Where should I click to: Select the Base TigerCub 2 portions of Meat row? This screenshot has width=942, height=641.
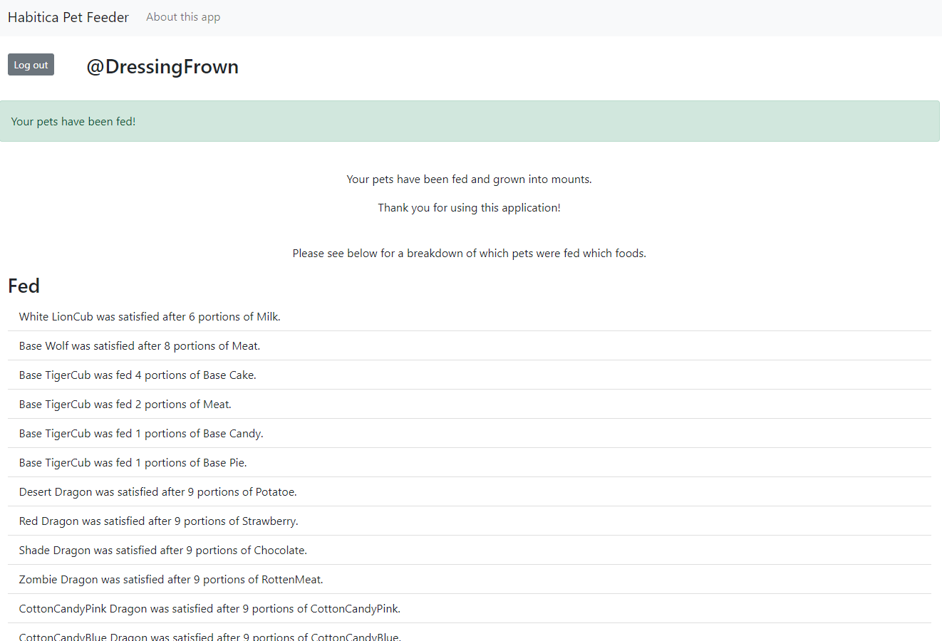click(x=469, y=405)
